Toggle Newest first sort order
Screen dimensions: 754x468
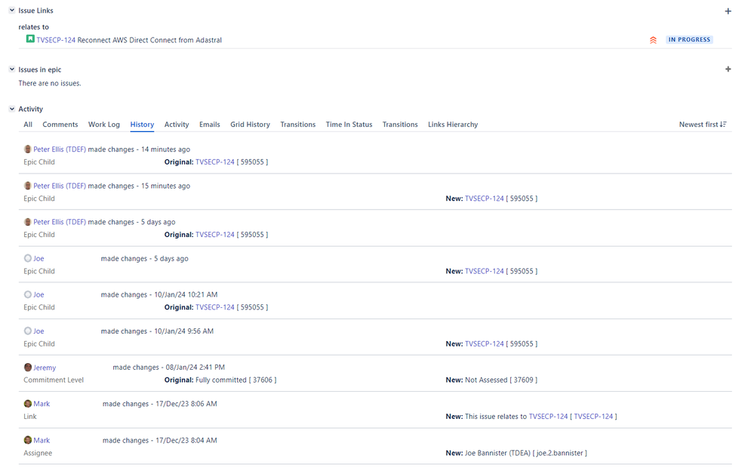pyautogui.click(x=703, y=124)
